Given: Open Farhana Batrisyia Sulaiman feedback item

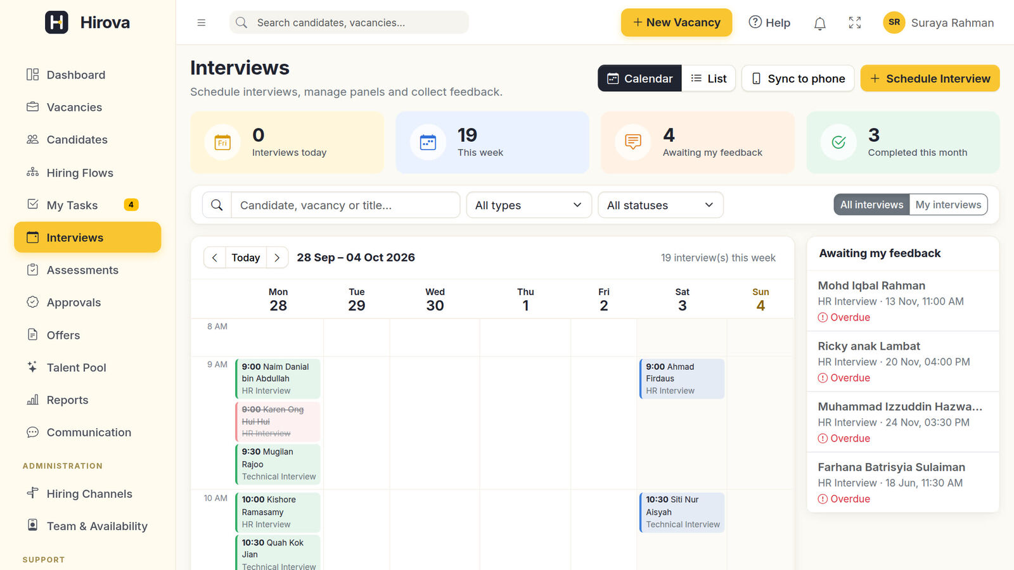Looking at the screenshot, I should point(902,483).
